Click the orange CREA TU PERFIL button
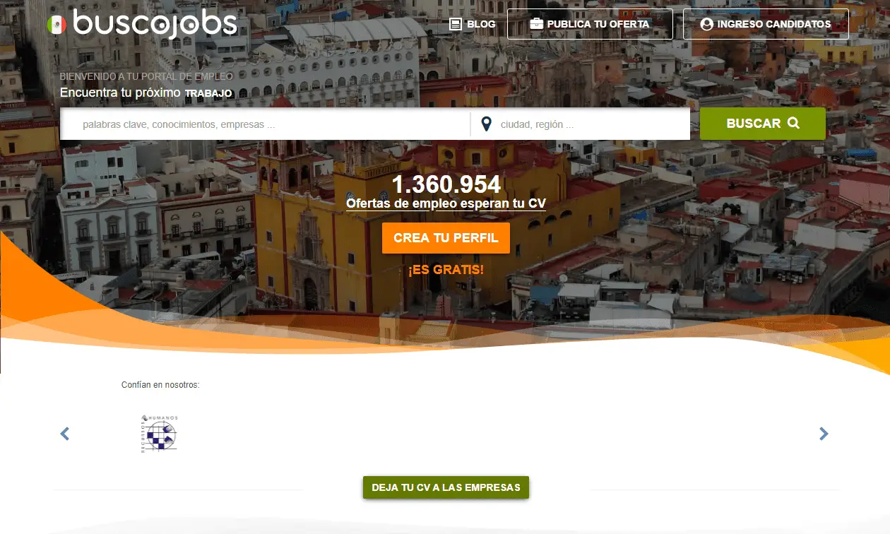 pyautogui.click(x=446, y=238)
